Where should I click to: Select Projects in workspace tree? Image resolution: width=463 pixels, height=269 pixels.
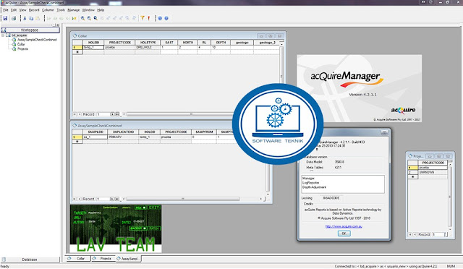[x=22, y=49]
